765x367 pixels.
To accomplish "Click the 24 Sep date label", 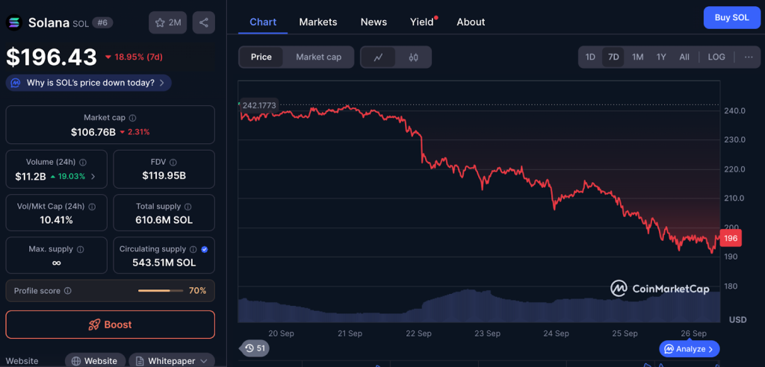I will point(556,334).
